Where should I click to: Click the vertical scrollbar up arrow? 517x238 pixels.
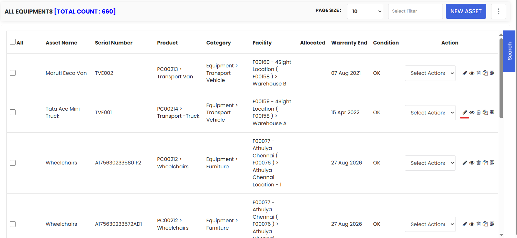(x=501, y=34)
